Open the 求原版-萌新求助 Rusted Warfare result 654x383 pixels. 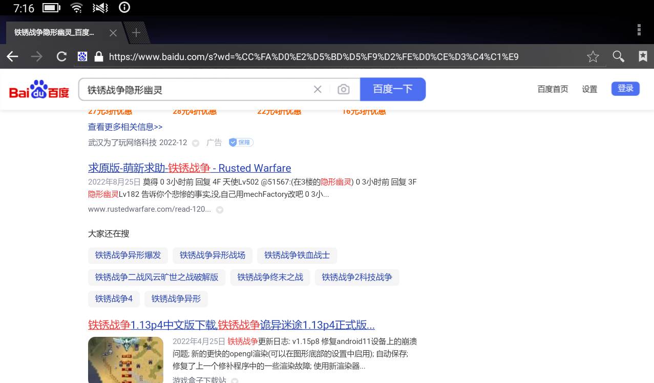(189, 168)
